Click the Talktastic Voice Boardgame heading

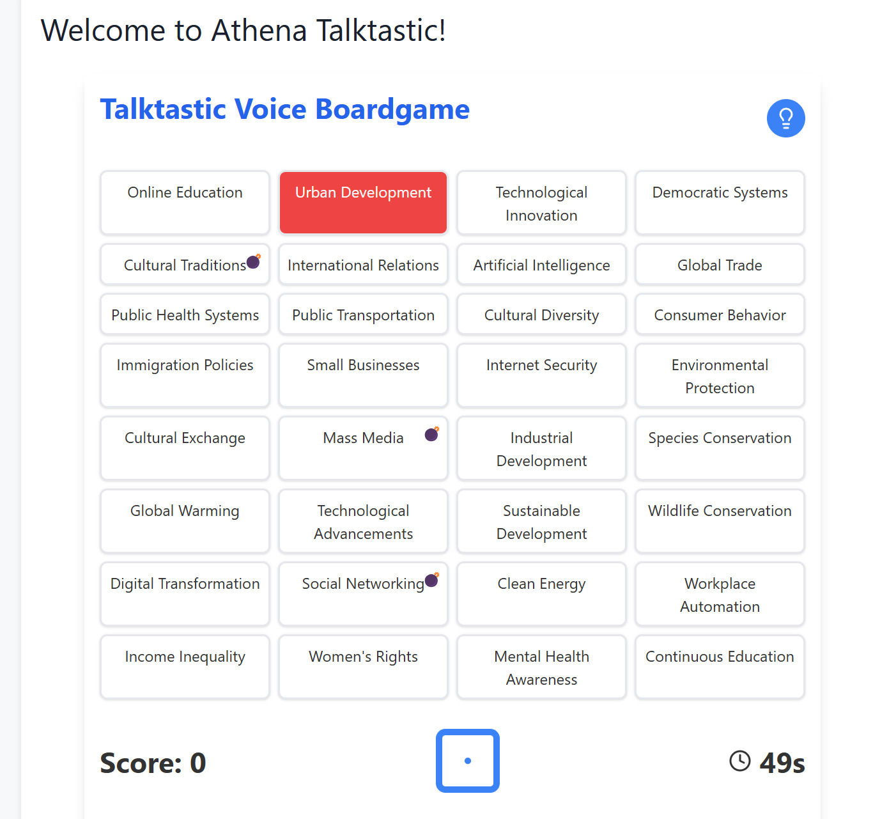(285, 109)
